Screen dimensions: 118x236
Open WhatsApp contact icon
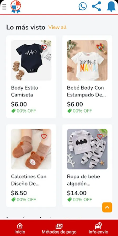click(83, 6)
